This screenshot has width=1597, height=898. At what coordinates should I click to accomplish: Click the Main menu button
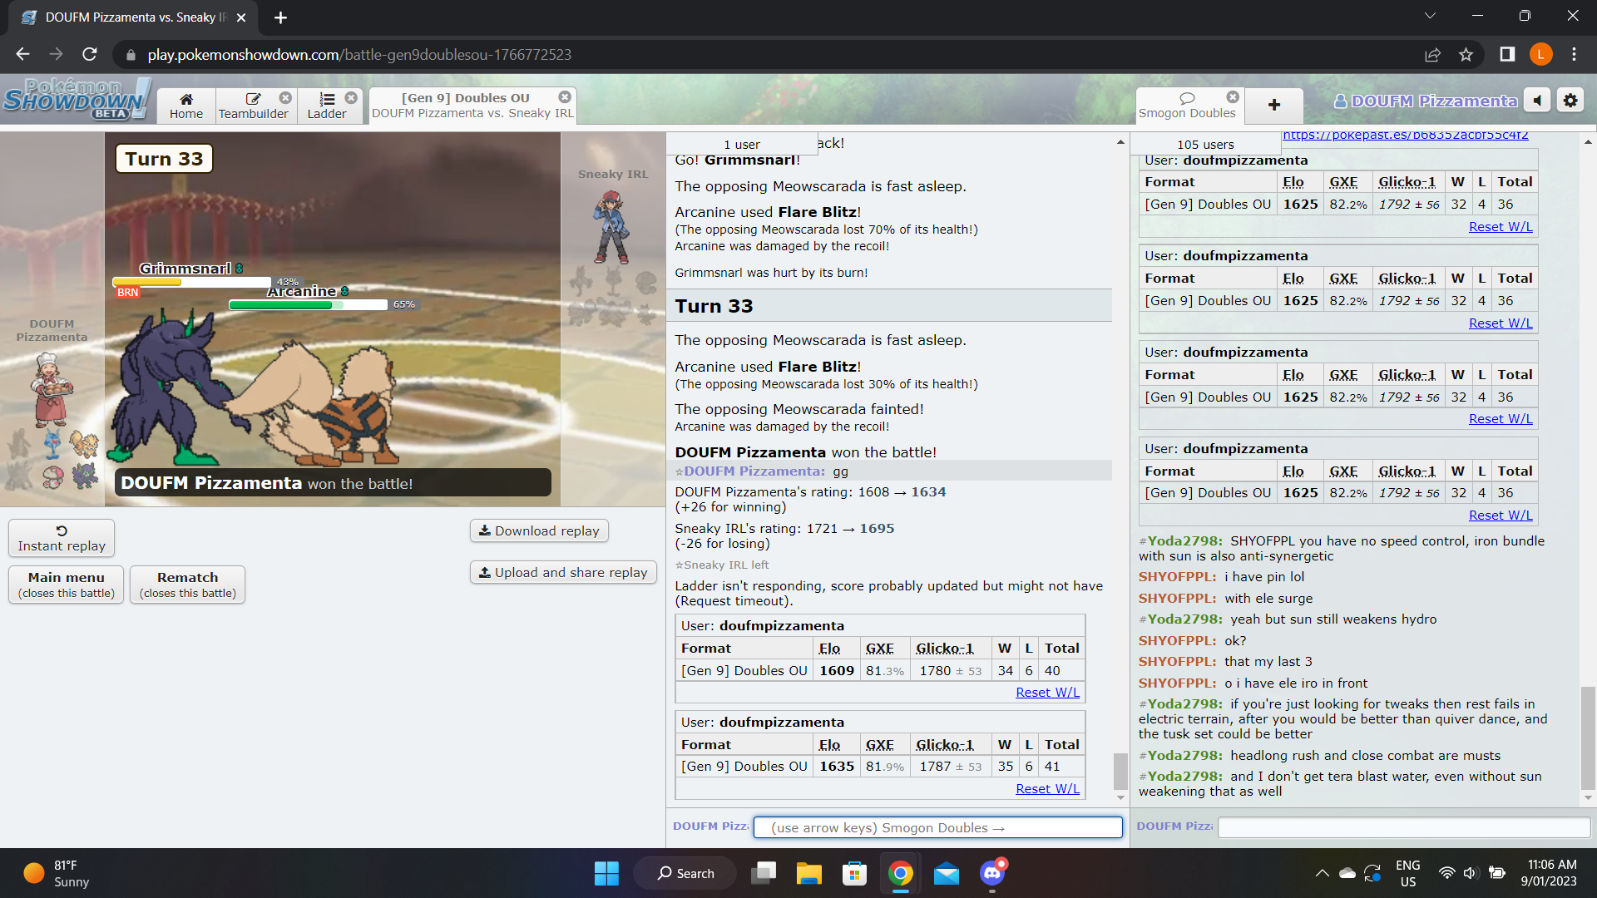[x=66, y=584]
